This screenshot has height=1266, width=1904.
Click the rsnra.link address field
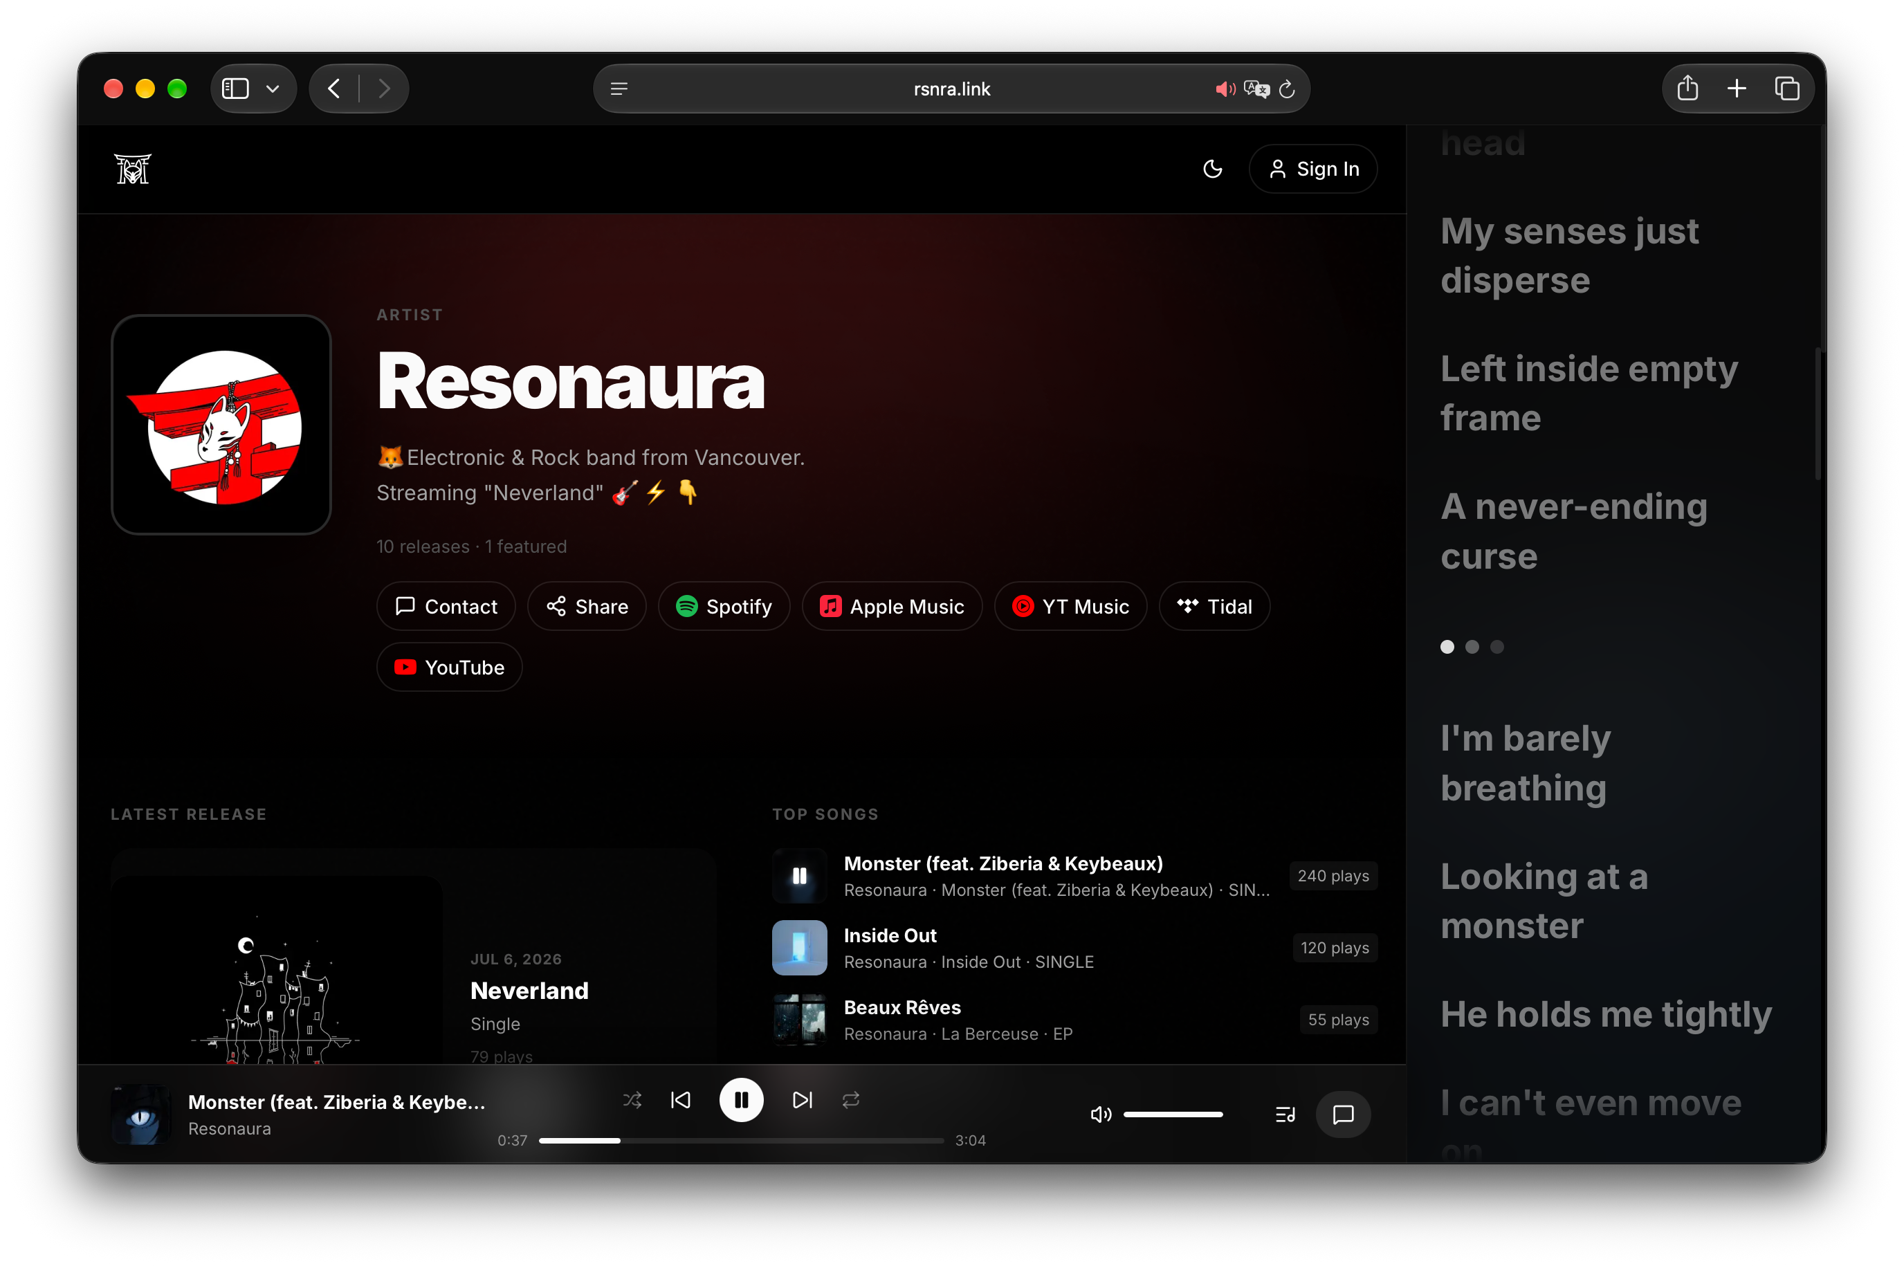[x=951, y=89]
